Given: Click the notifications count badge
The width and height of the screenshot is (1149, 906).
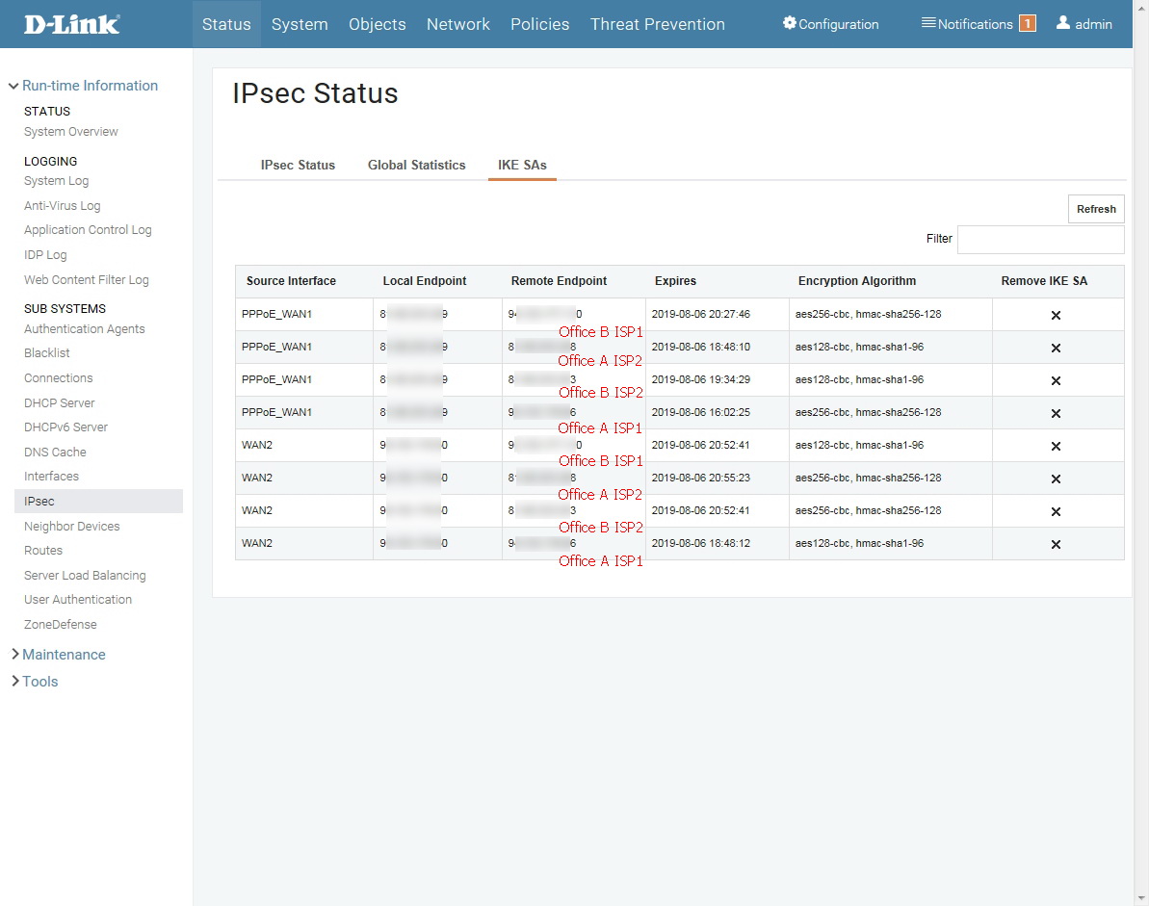Looking at the screenshot, I should click(1027, 24).
